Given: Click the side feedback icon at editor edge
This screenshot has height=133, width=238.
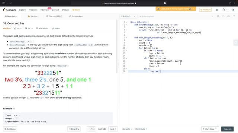Looking at the screenshot, I should (x=235, y=43).
